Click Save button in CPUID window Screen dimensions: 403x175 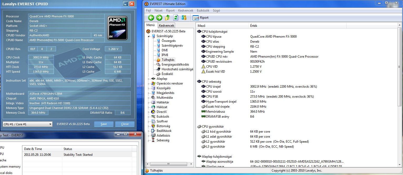point(104,124)
